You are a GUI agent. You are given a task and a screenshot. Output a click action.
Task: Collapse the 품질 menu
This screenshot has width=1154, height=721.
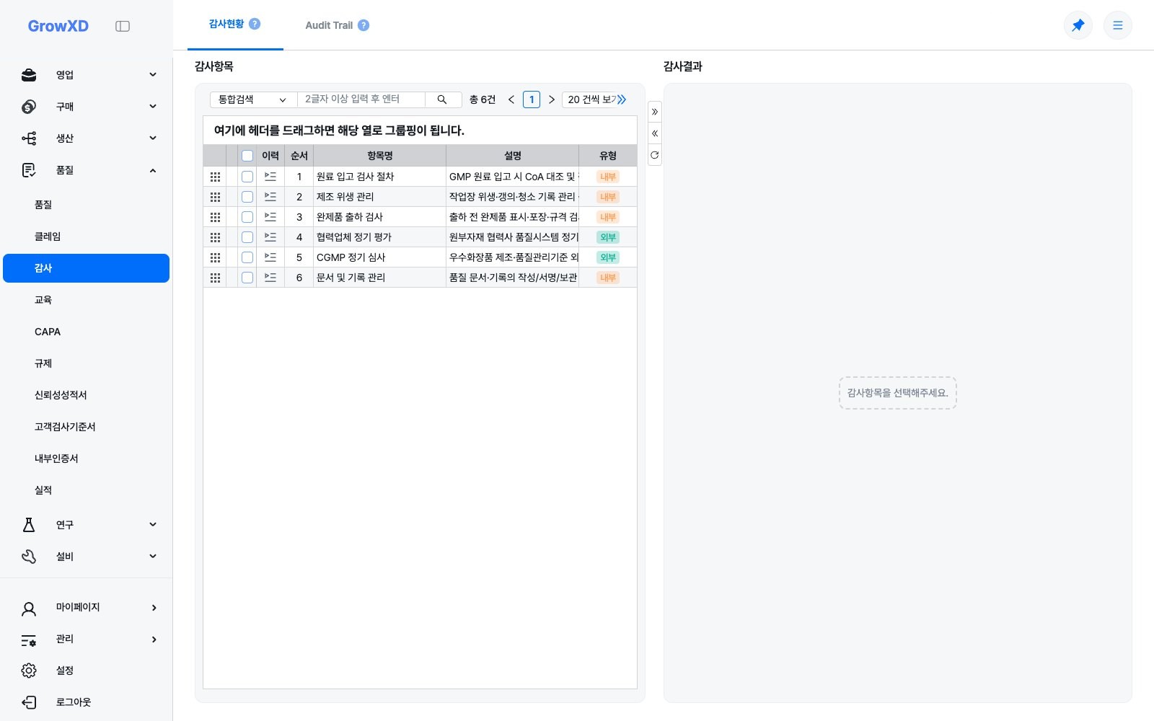(87, 170)
